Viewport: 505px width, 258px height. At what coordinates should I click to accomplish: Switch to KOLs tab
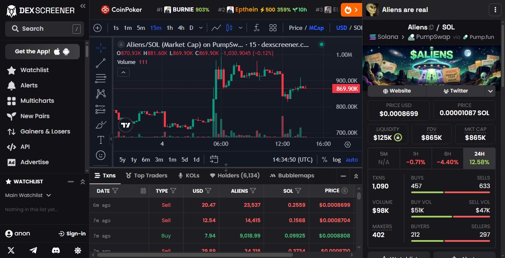coord(189,176)
